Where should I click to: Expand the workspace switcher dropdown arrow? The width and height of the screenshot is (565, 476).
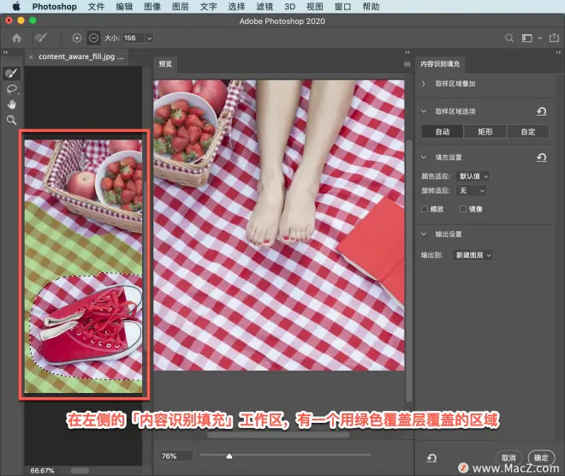tap(540, 38)
